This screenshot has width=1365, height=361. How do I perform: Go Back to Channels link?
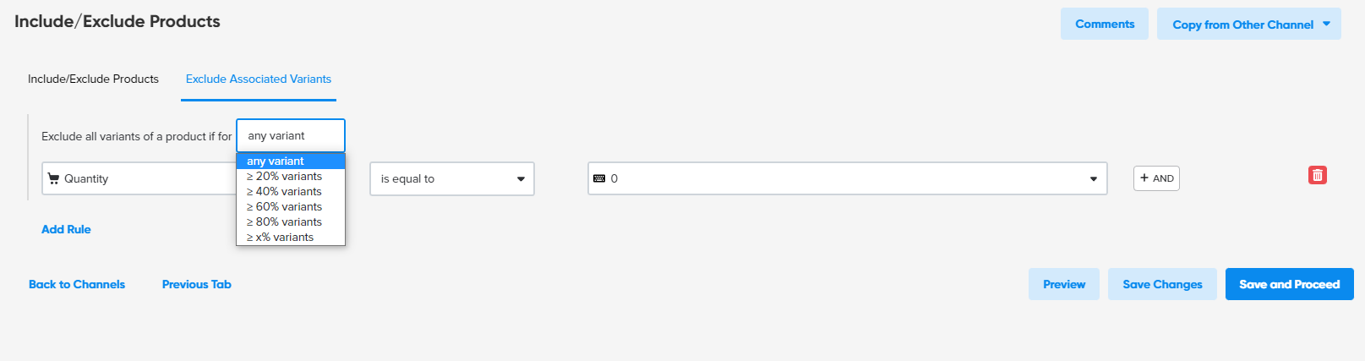(77, 284)
